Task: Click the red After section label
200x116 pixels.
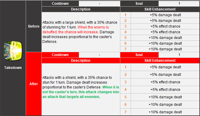Action: pos(34,84)
